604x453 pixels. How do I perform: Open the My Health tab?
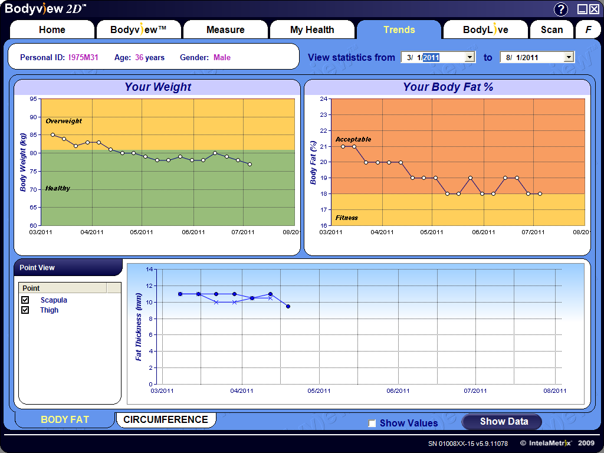(x=312, y=29)
